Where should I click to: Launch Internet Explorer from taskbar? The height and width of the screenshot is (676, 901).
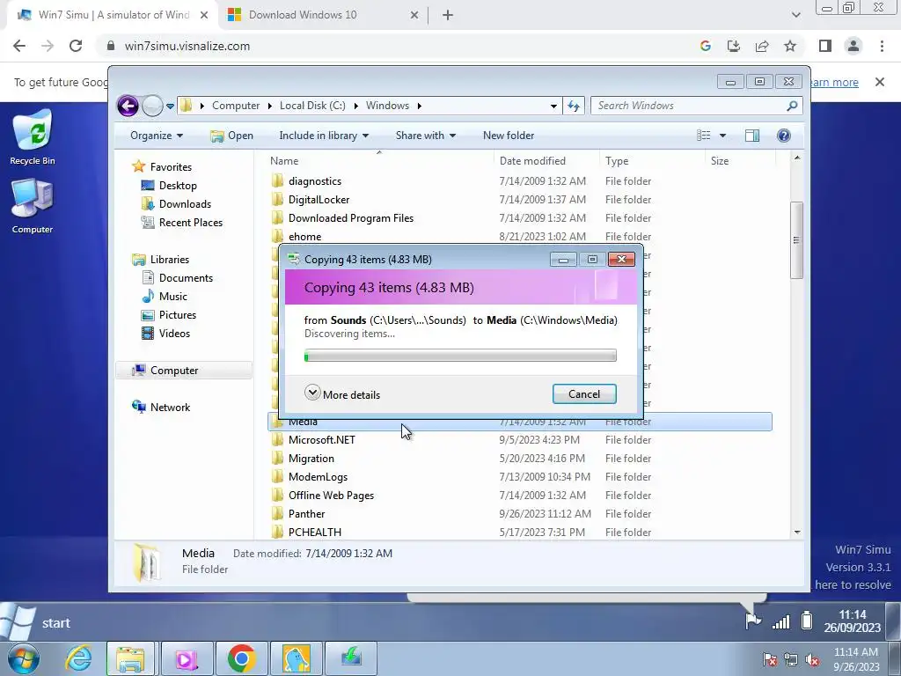(77, 658)
